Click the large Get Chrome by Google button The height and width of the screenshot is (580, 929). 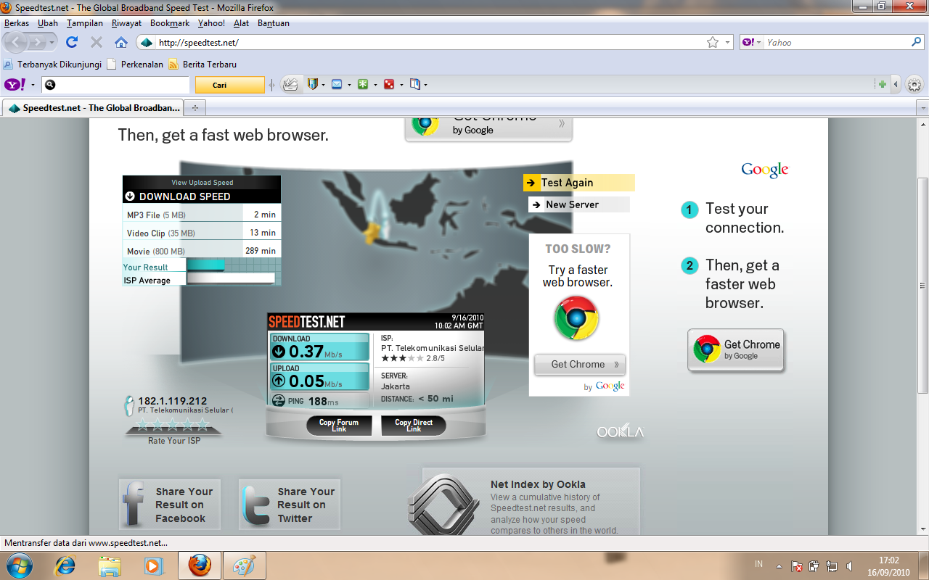736,349
